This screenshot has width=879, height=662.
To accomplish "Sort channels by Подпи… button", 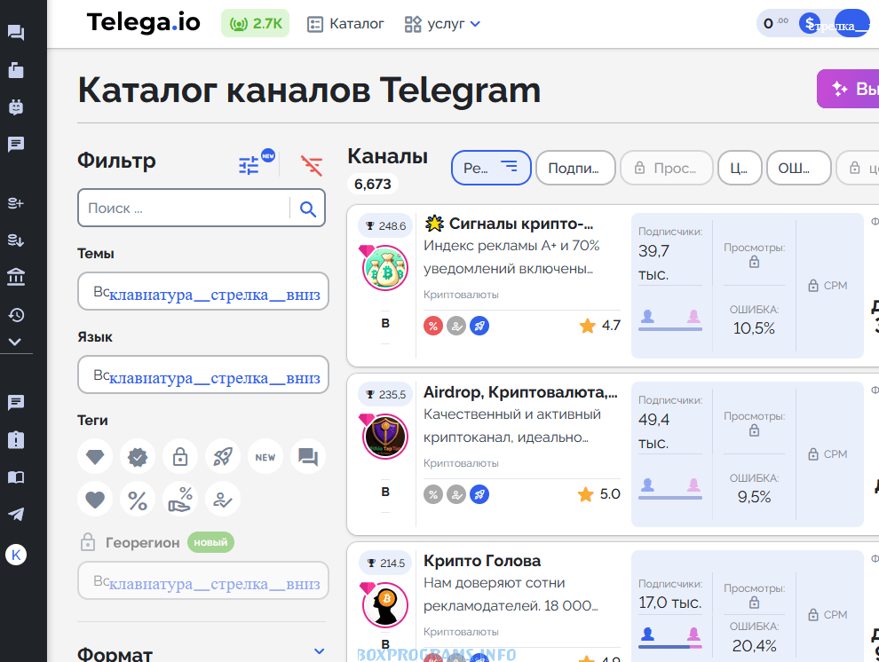I will click(575, 168).
